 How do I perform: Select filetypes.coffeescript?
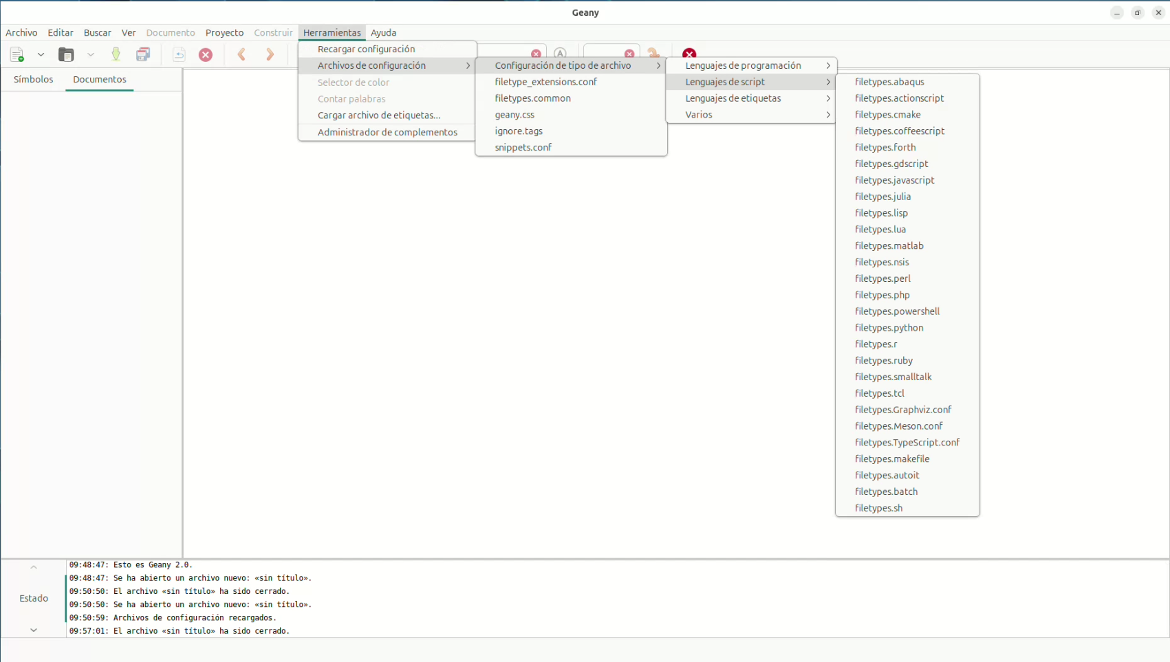tap(907, 131)
